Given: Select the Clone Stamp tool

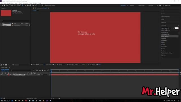Looking at the screenshot, I should [x=28, y=5].
